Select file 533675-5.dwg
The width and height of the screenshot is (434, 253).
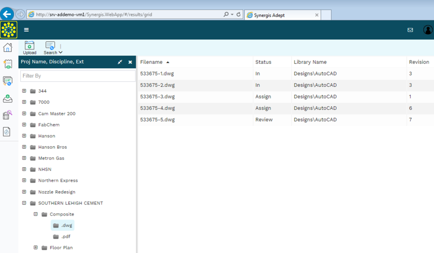pyautogui.click(x=157, y=120)
